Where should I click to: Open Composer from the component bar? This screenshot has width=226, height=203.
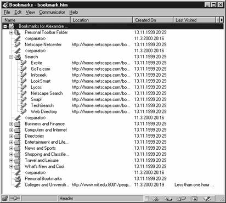(x=207, y=199)
